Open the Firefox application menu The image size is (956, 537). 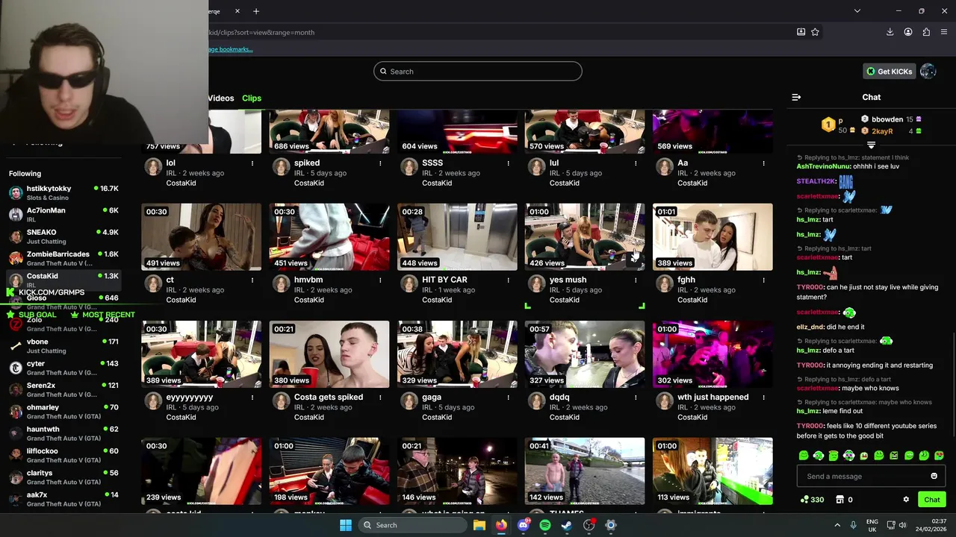pyautogui.click(x=944, y=32)
